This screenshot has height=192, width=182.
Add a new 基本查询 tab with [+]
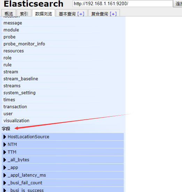(81, 14)
